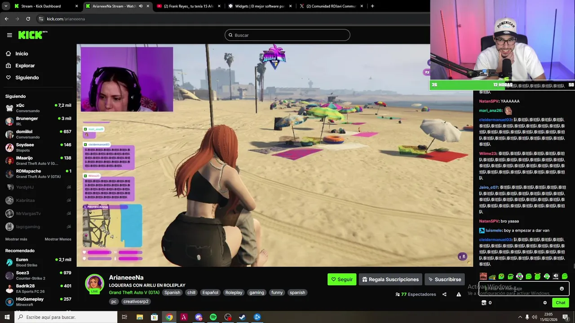Open Inicio in the sidebar
The width and height of the screenshot is (575, 323).
point(22,53)
